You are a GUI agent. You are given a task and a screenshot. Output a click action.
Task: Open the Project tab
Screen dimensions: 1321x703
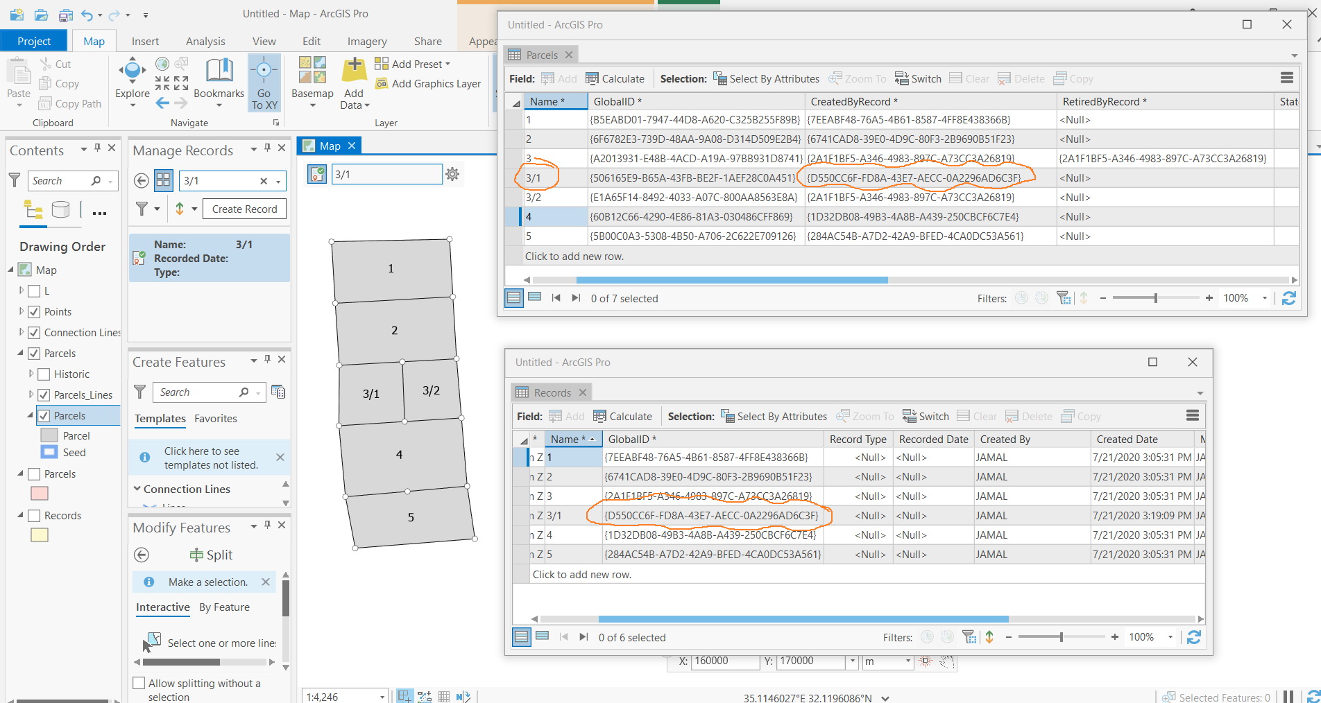(x=34, y=41)
